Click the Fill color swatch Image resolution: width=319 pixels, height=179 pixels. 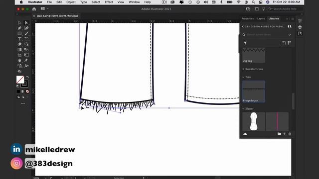(x=20, y=80)
